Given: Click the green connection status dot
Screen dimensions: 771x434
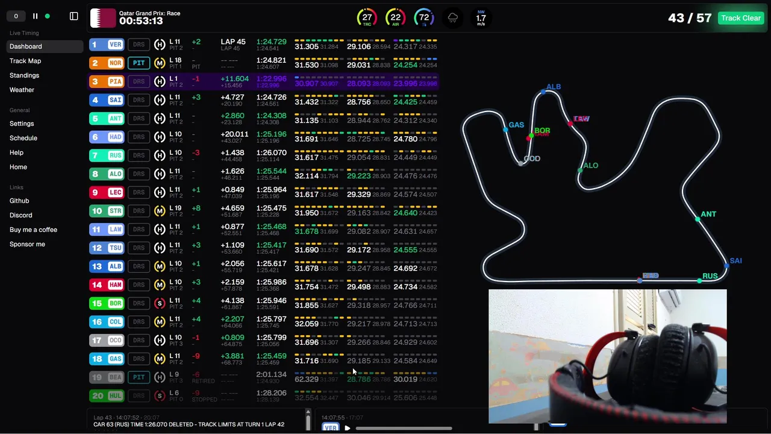Looking at the screenshot, I should tap(48, 16).
